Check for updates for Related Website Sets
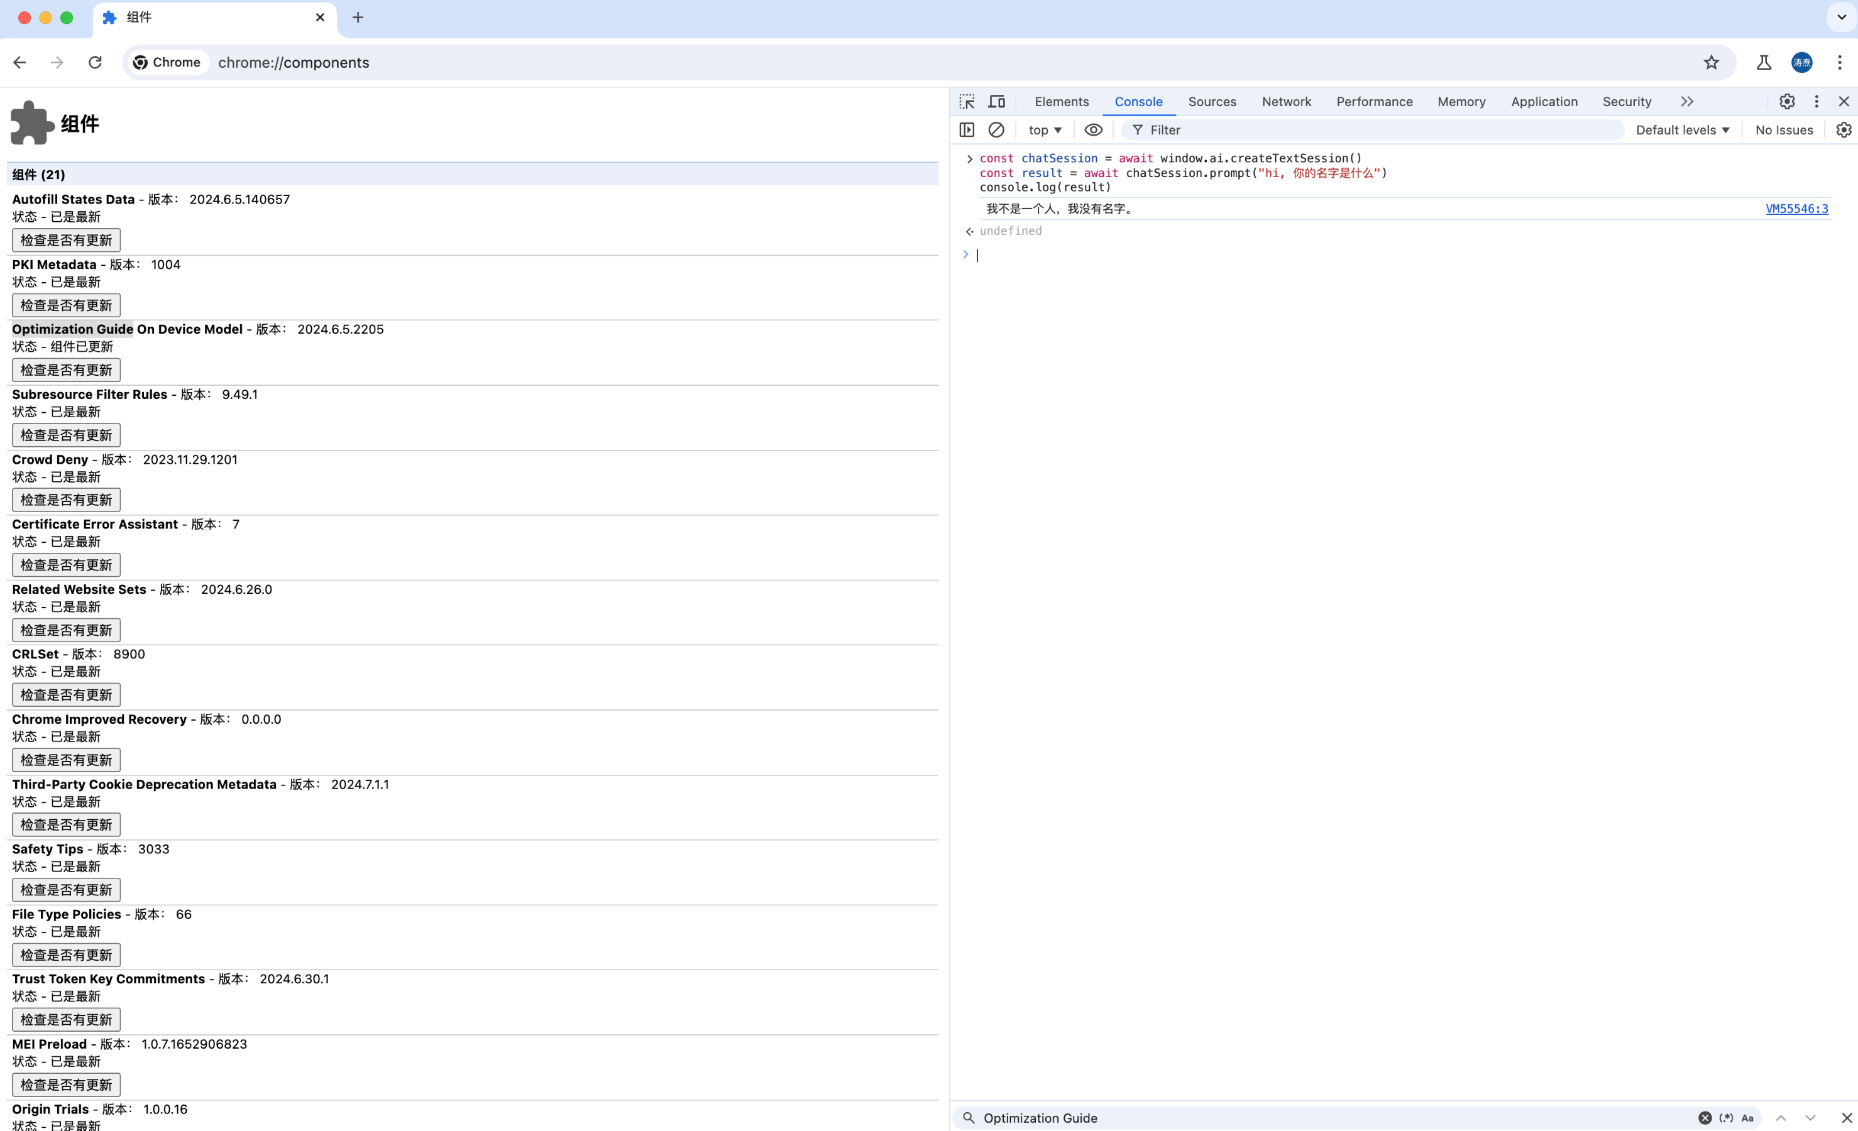 click(x=67, y=630)
